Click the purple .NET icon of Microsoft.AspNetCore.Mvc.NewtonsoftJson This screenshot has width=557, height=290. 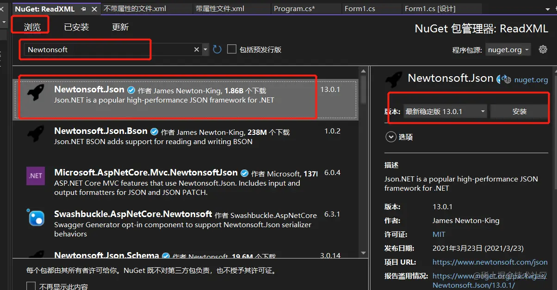click(36, 176)
